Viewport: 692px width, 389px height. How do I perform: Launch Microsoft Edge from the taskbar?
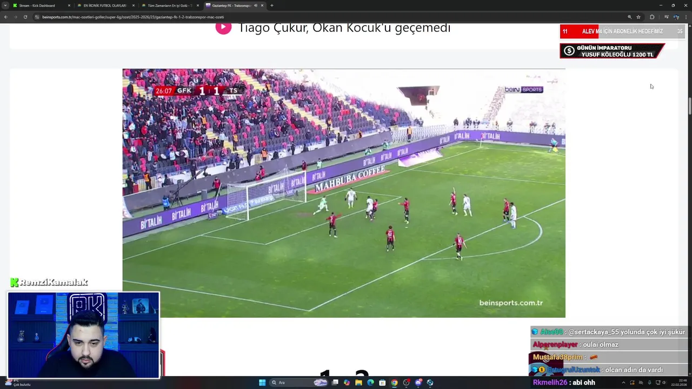(x=370, y=383)
